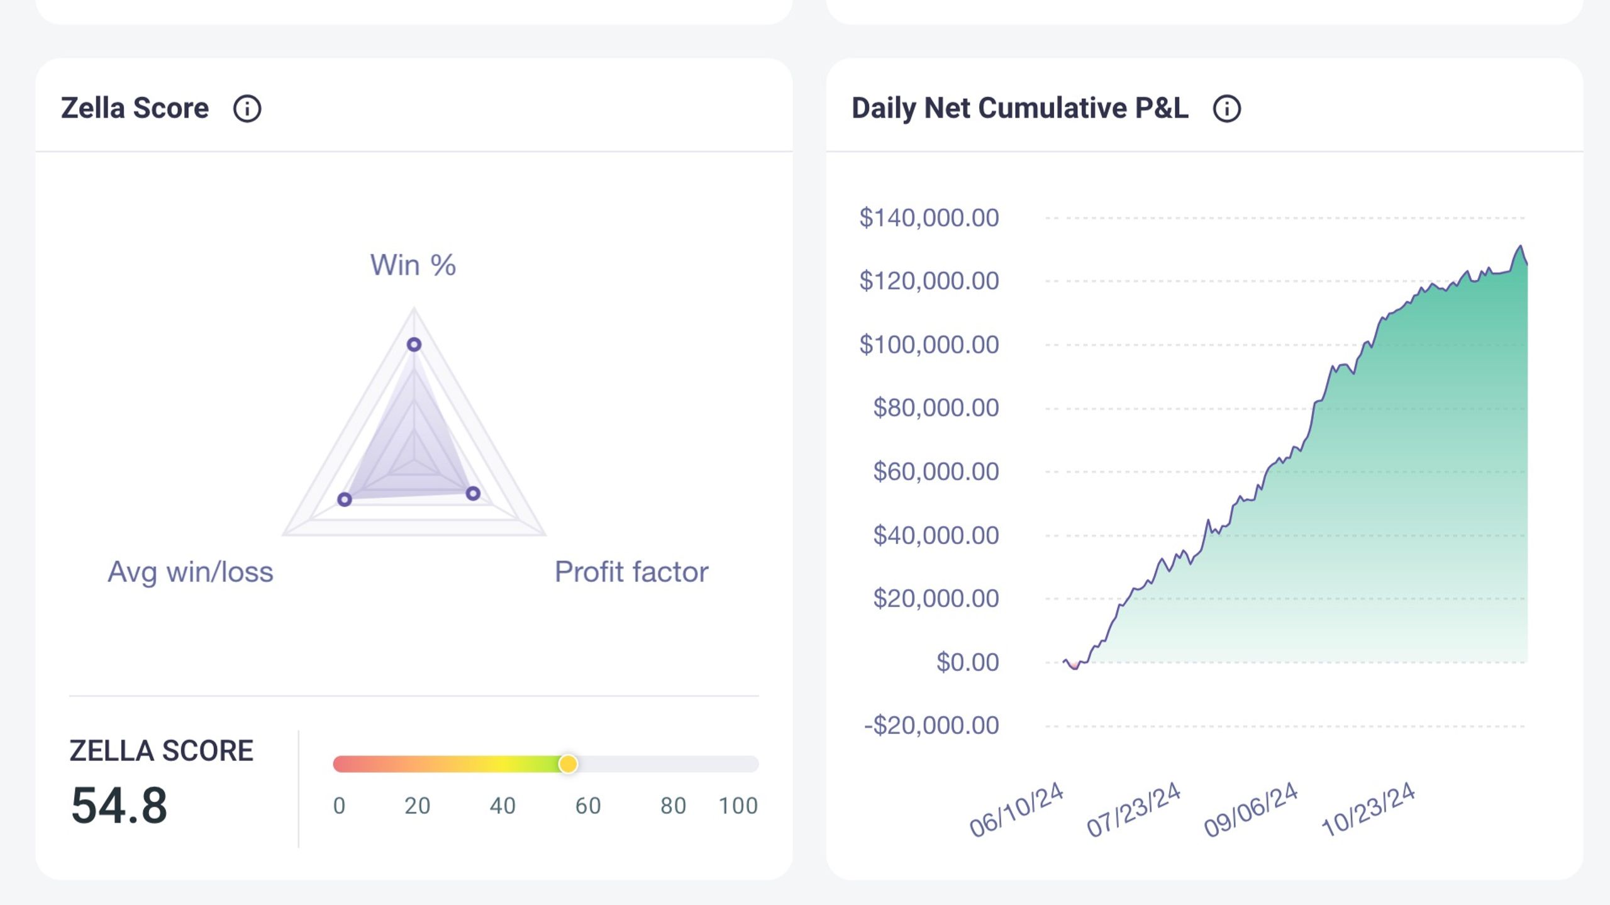Click the $140,000.00 y-axis label
The width and height of the screenshot is (1610, 905).
(x=929, y=218)
